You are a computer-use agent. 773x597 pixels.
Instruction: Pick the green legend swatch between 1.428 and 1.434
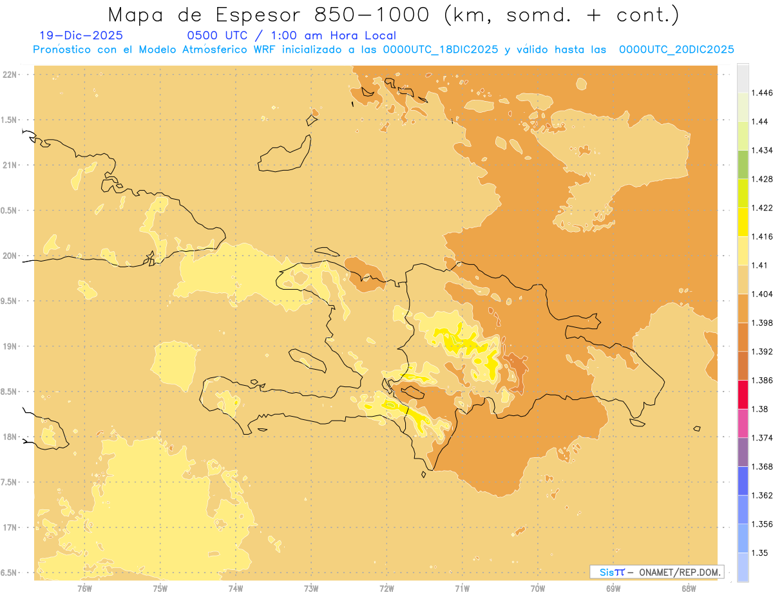coord(743,164)
